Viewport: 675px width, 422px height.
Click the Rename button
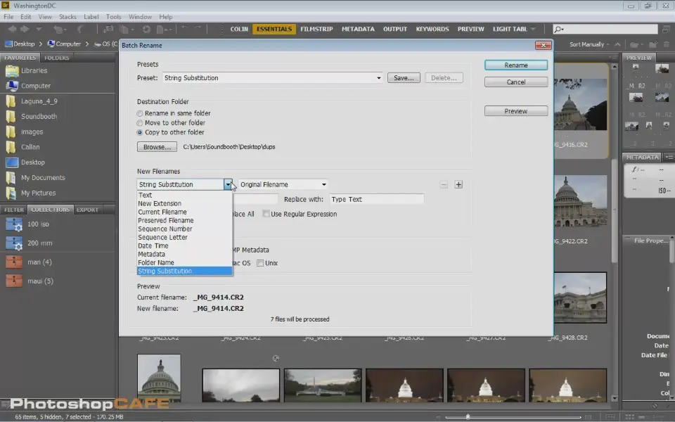515,65
